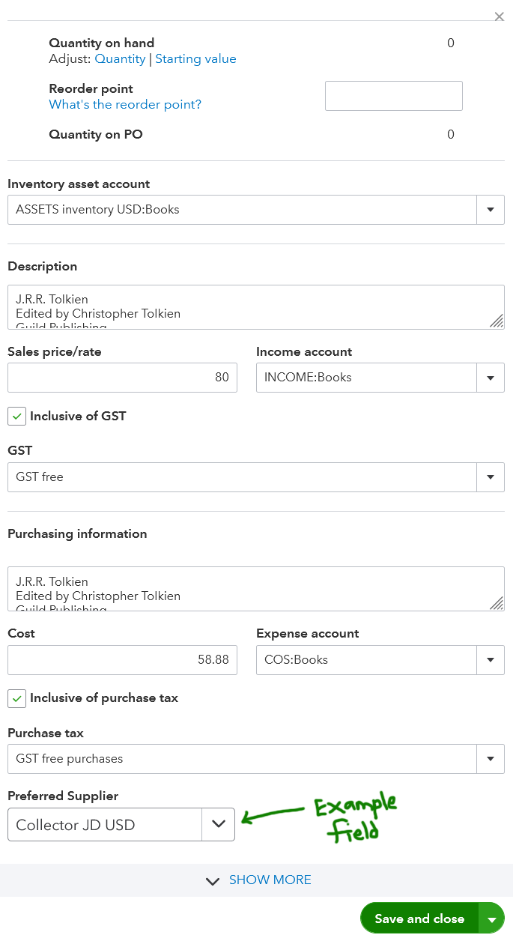
Task: Select the Cost field showing 58.88
Action: tap(122, 660)
